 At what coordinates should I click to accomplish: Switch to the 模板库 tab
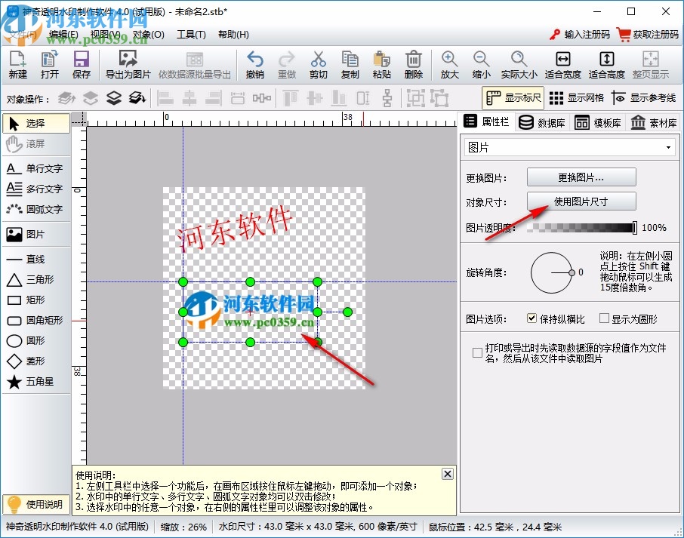(599, 122)
